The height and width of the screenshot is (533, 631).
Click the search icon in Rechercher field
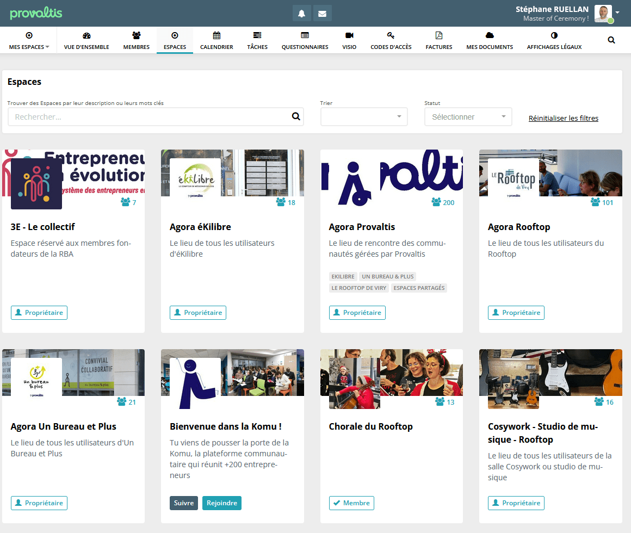(x=296, y=116)
